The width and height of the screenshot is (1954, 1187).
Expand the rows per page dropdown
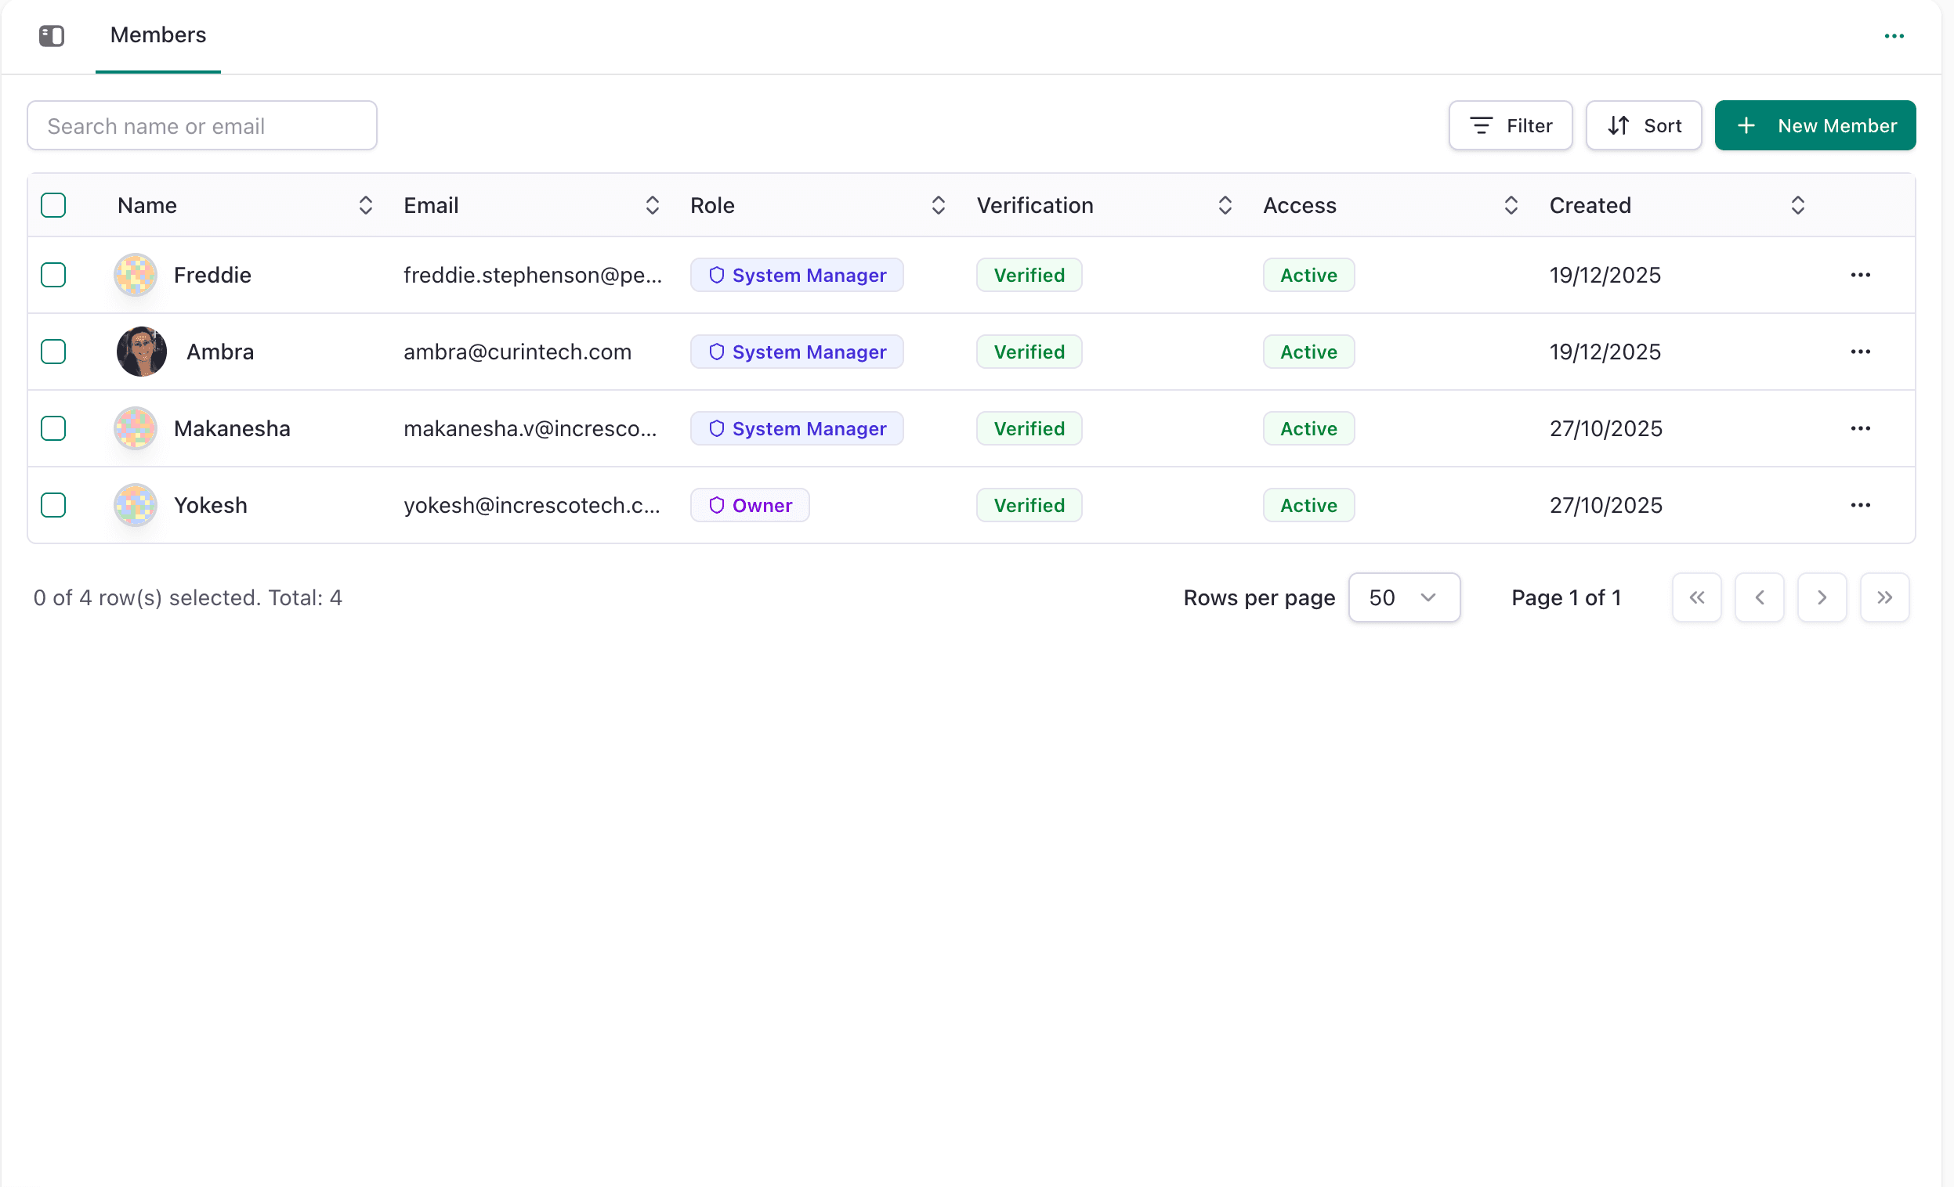[1404, 597]
